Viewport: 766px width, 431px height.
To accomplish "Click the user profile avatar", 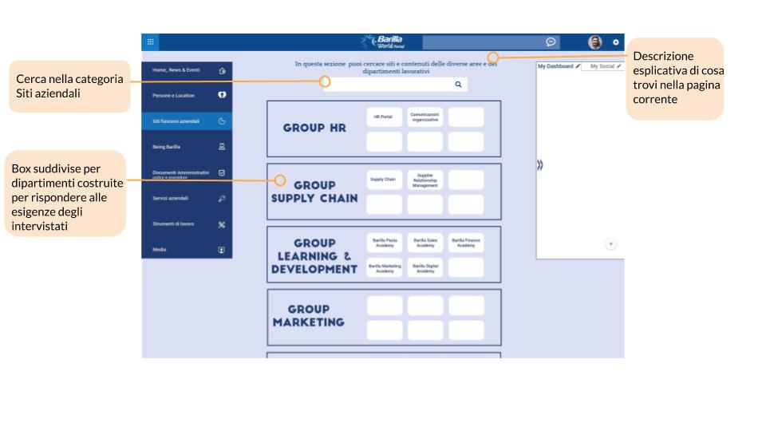I will click(x=594, y=42).
